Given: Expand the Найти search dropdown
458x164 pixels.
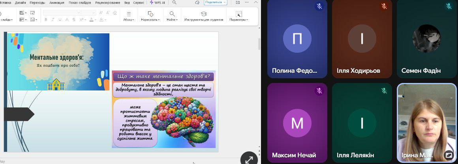Looking at the screenshot, I should tap(172, 16).
